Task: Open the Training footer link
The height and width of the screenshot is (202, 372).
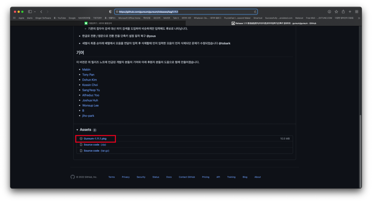Action: point(231,177)
